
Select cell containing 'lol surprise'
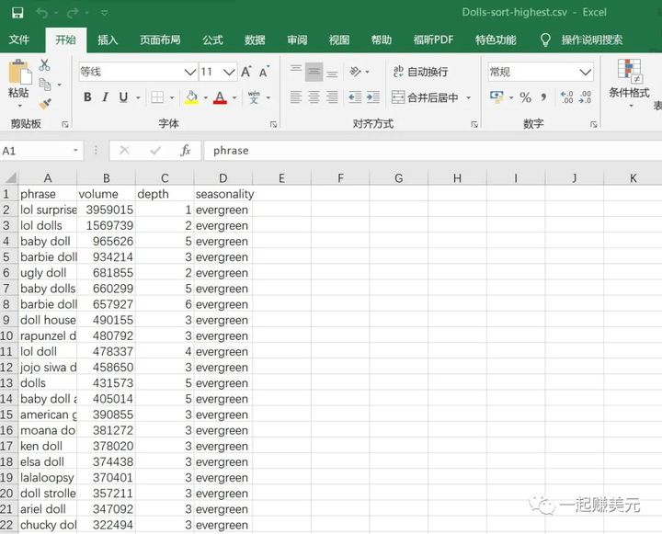click(48, 210)
